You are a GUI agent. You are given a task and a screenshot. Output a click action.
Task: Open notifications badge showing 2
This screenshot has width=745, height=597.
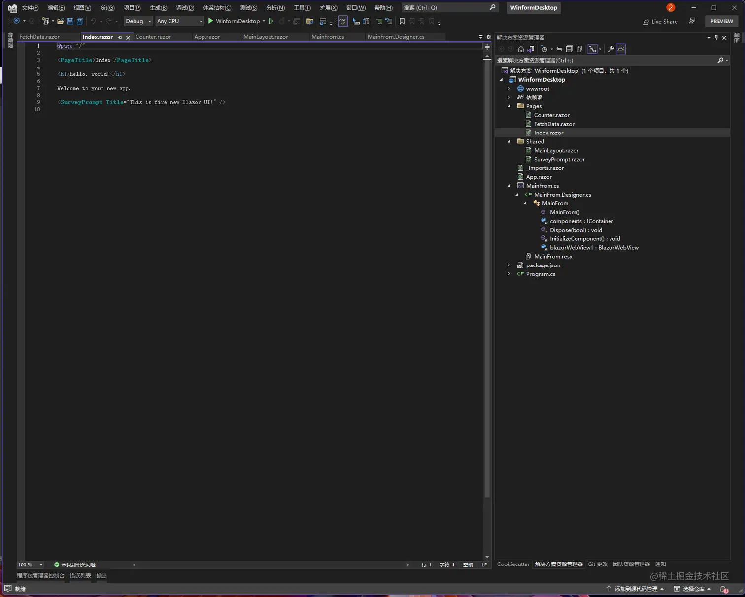pos(671,7)
